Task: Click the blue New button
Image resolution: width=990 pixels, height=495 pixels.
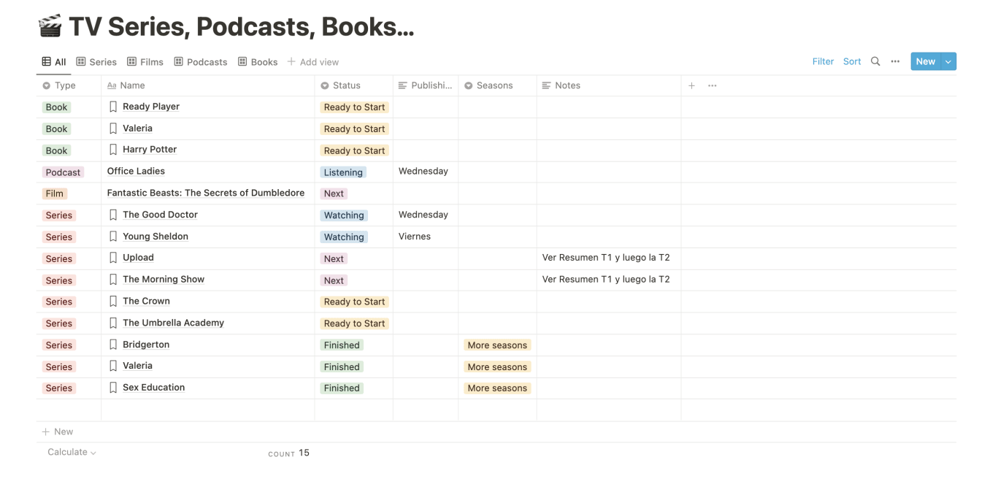Action: point(926,61)
